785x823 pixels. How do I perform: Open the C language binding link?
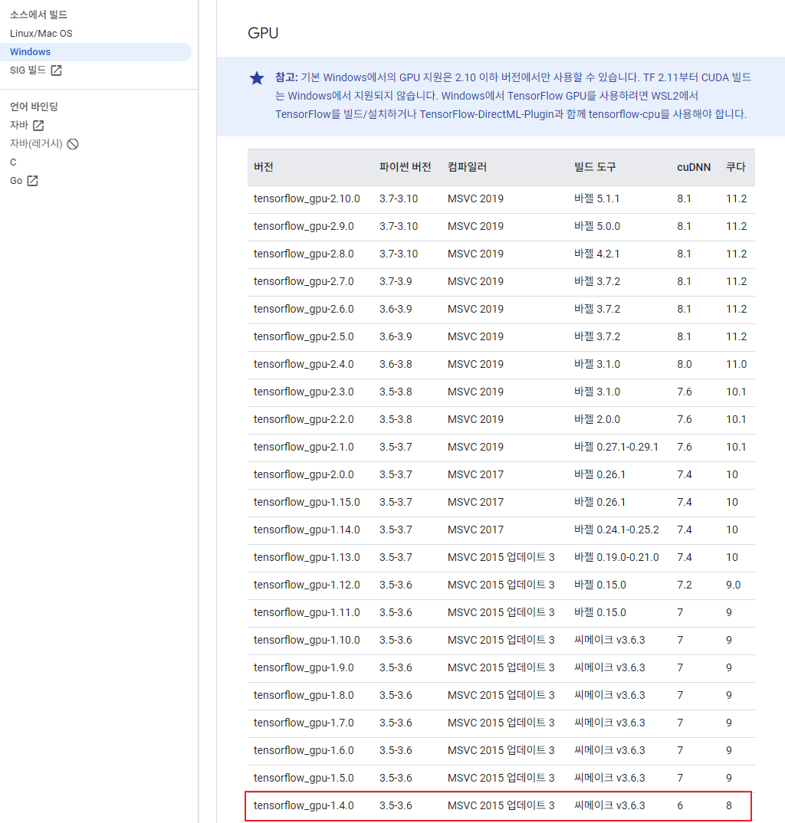(13, 162)
